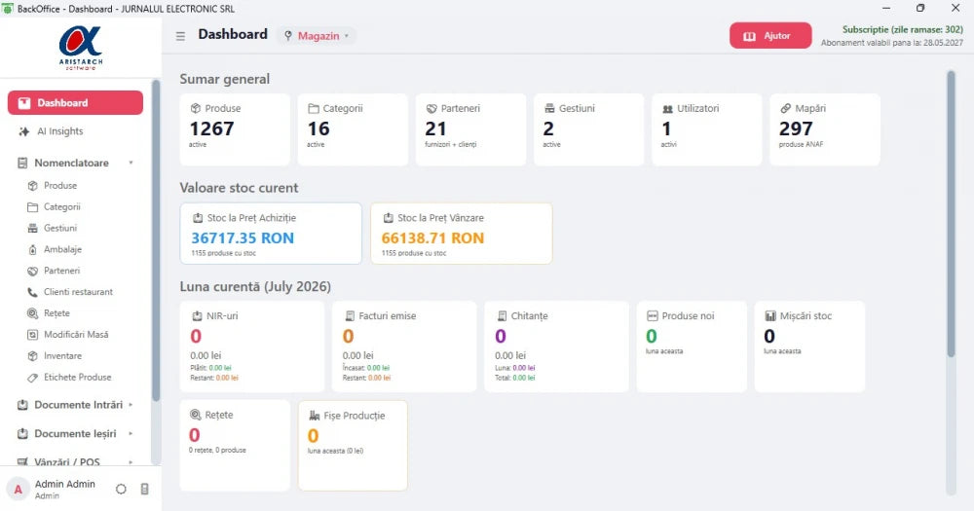This screenshot has width=974, height=511.
Task: Click the Parteneri handshake icon in sidebar
Action: [32, 272]
